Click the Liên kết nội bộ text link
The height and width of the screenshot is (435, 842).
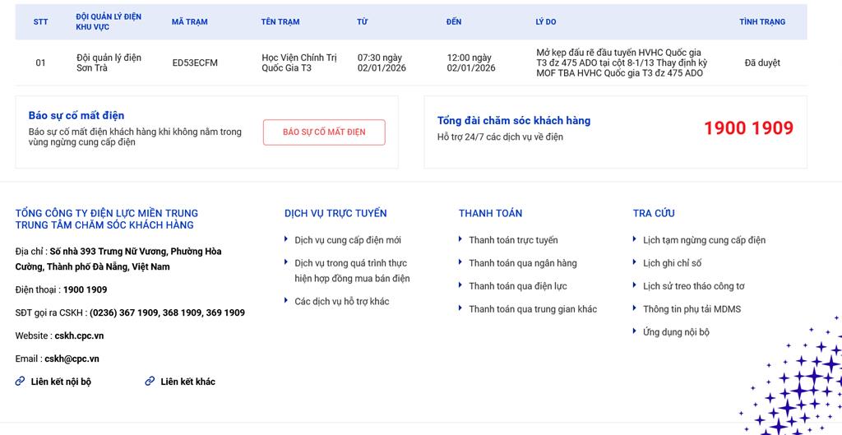pyautogui.click(x=61, y=382)
